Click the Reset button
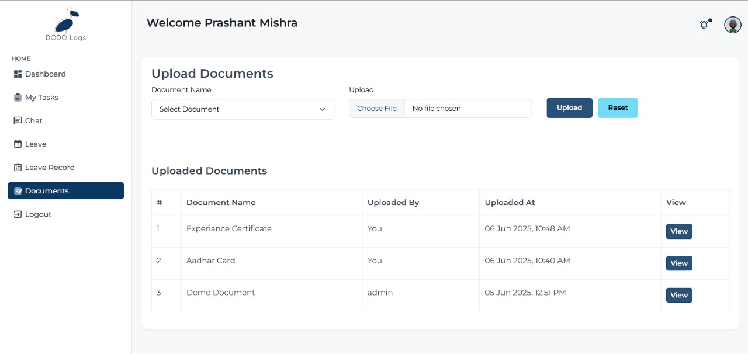 click(618, 107)
